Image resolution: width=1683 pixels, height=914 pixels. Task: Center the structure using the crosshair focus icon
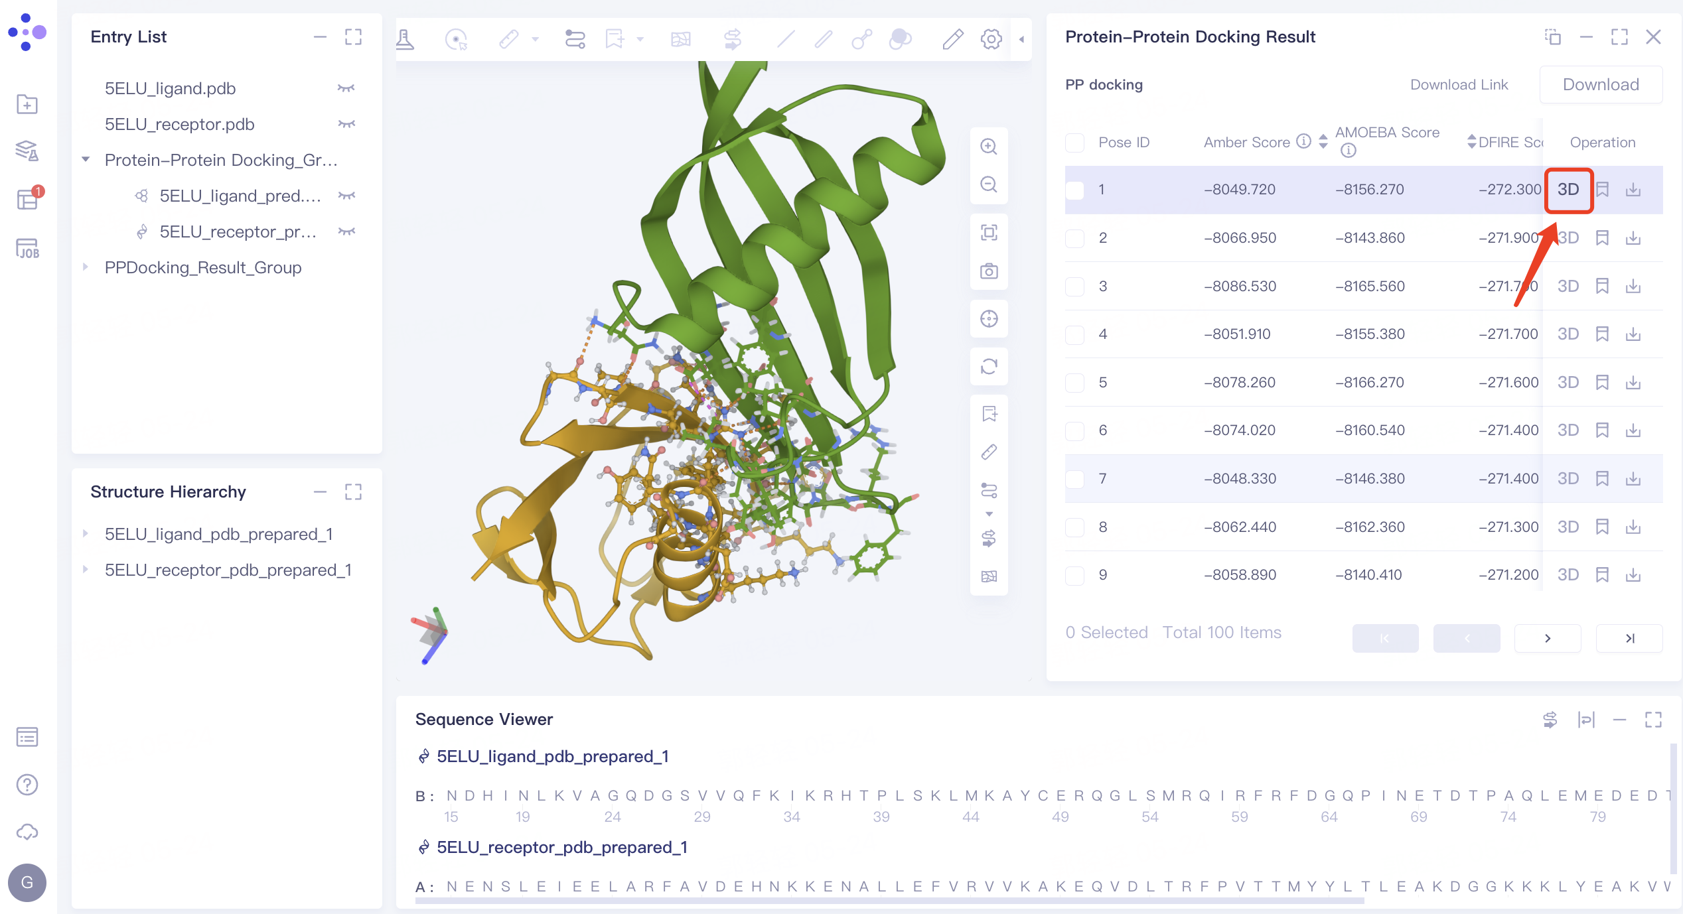989,318
